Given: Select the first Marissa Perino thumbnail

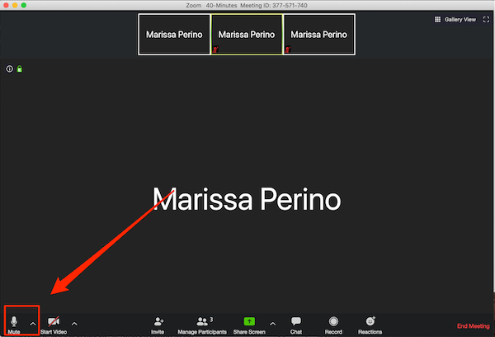Looking at the screenshot, I should (174, 36).
